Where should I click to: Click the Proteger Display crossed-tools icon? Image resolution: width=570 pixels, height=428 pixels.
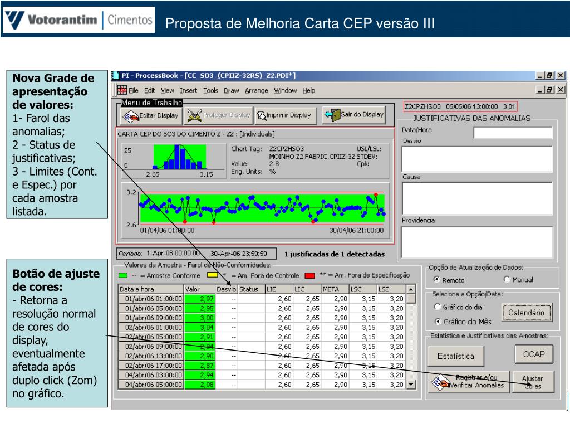[x=194, y=115]
